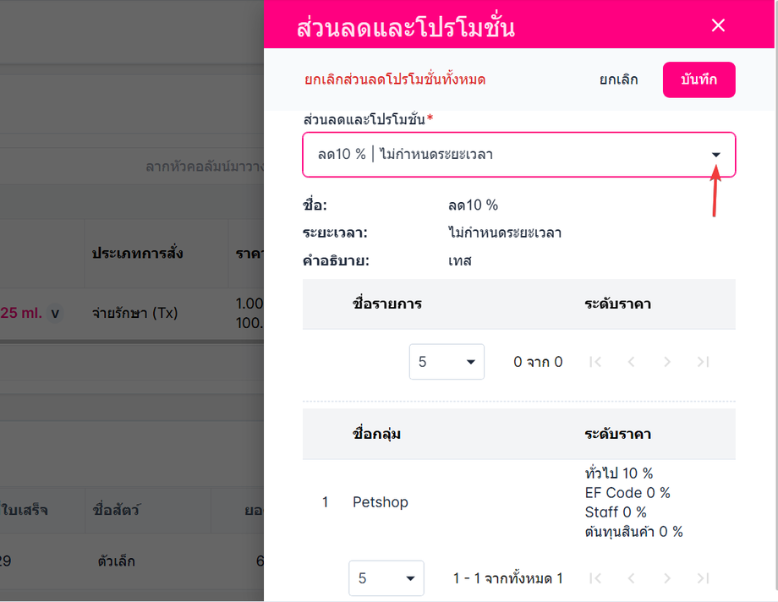Go to first page of item list

click(595, 362)
